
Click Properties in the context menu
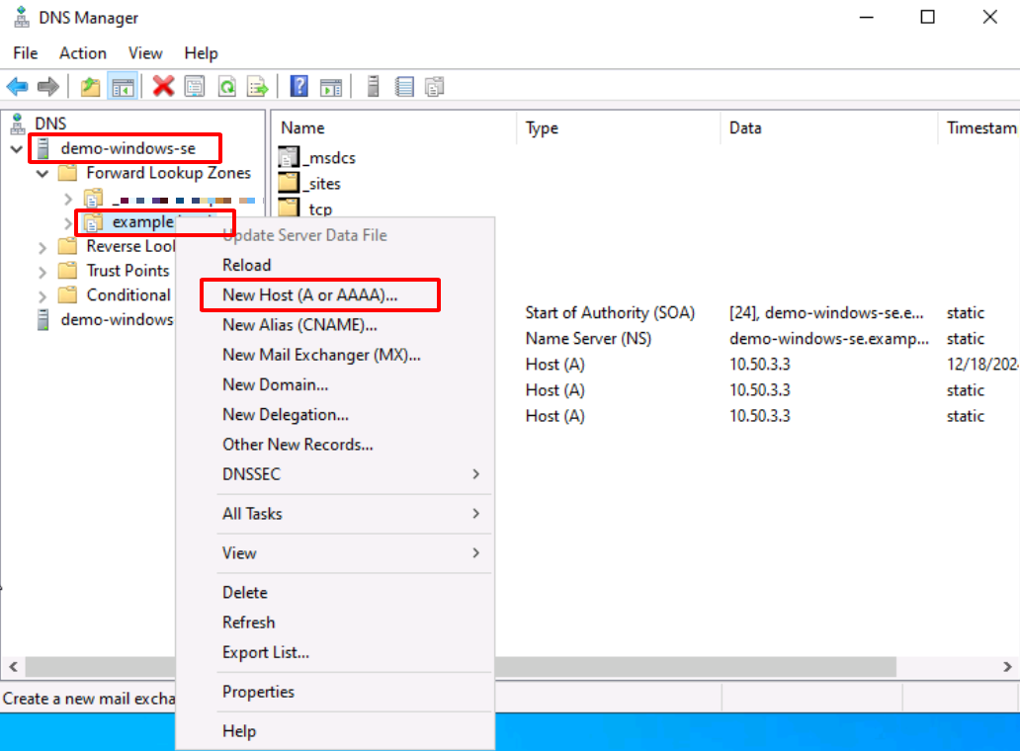[258, 692]
